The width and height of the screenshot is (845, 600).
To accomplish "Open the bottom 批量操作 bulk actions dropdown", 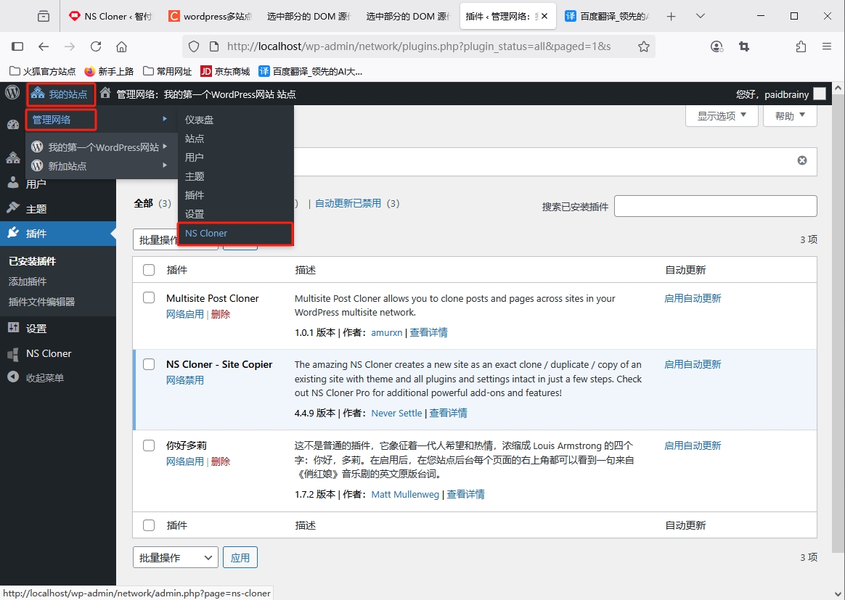I will pyautogui.click(x=175, y=557).
